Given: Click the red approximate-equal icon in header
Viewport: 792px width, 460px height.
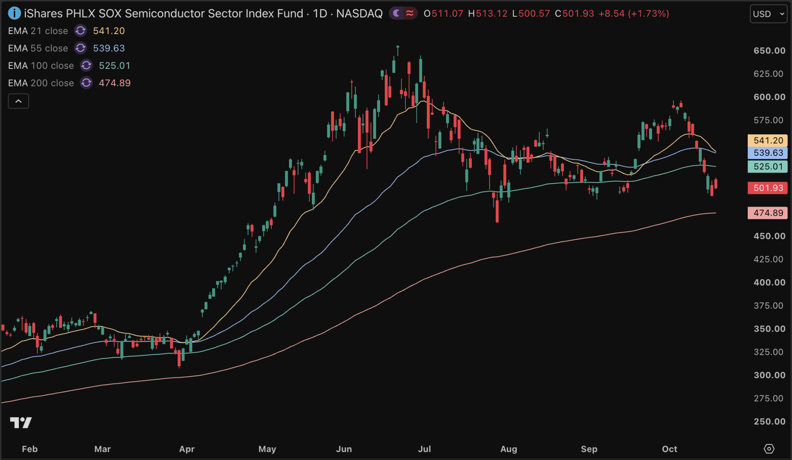Looking at the screenshot, I should (410, 13).
